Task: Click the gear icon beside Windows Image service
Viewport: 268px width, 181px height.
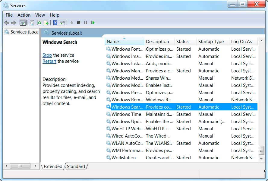Action: tap(108, 56)
